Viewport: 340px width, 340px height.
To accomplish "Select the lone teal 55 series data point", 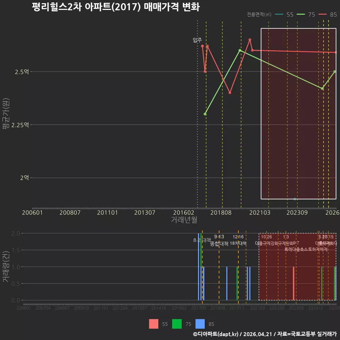I will pyautogui.click(x=295, y=199).
